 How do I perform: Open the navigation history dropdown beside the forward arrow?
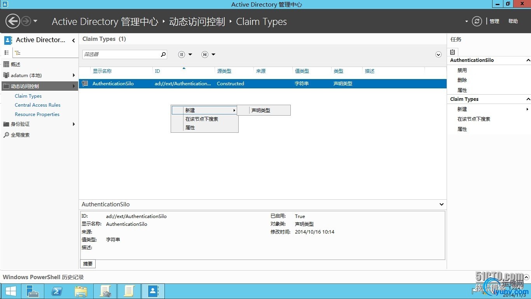pyautogui.click(x=35, y=21)
